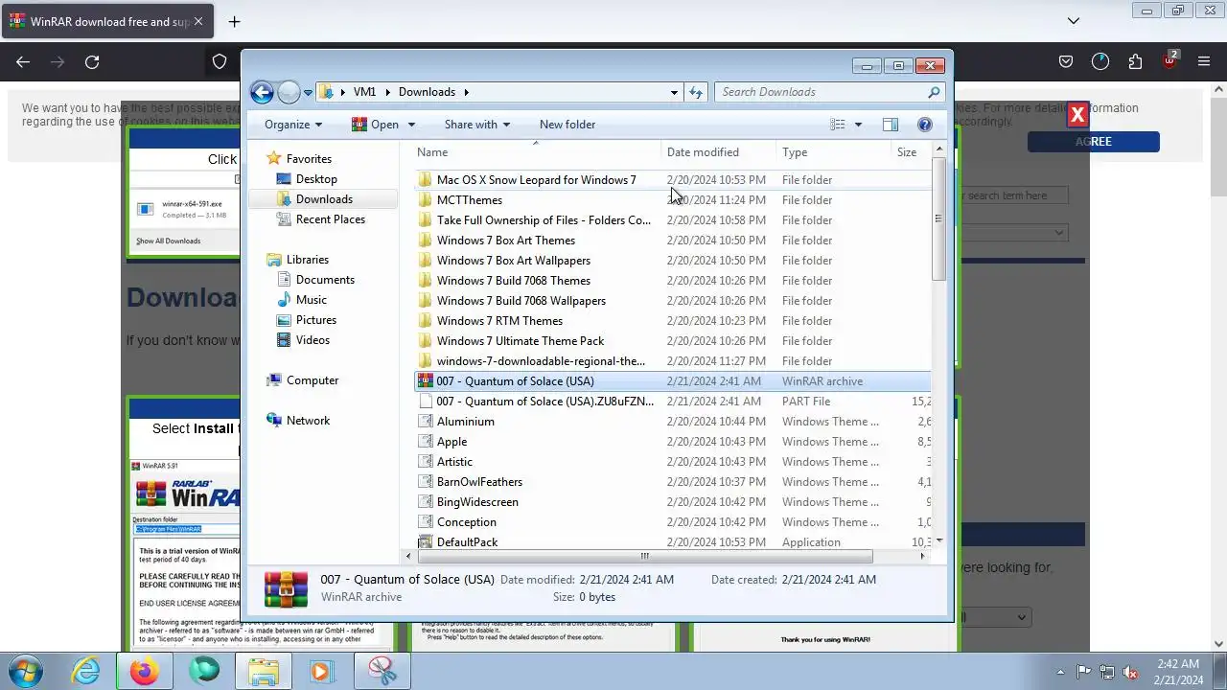
Task: Sort files by the Name column
Action: coord(537,152)
